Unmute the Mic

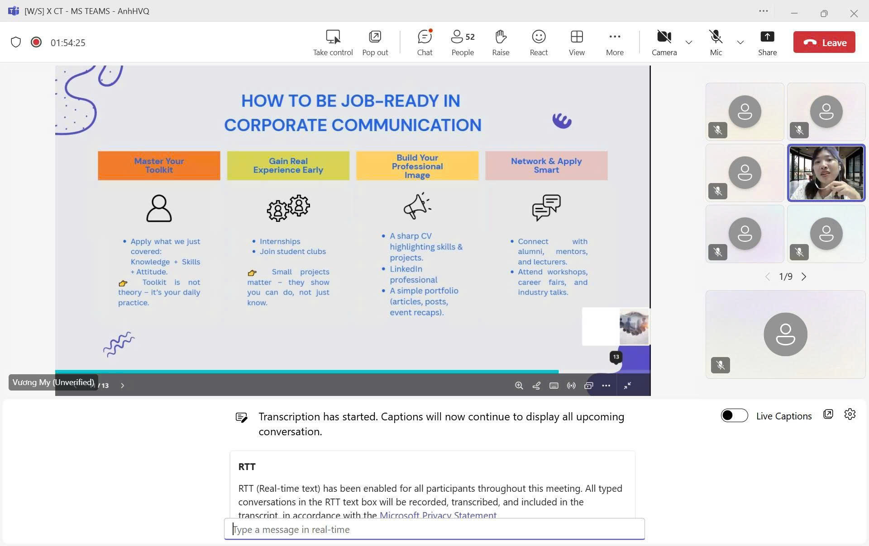pyautogui.click(x=716, y=42)
